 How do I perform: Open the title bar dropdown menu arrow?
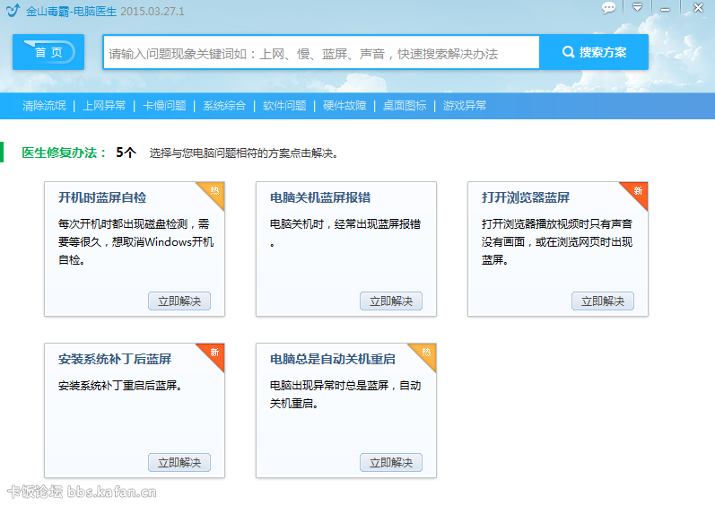[x=638, y=7]
